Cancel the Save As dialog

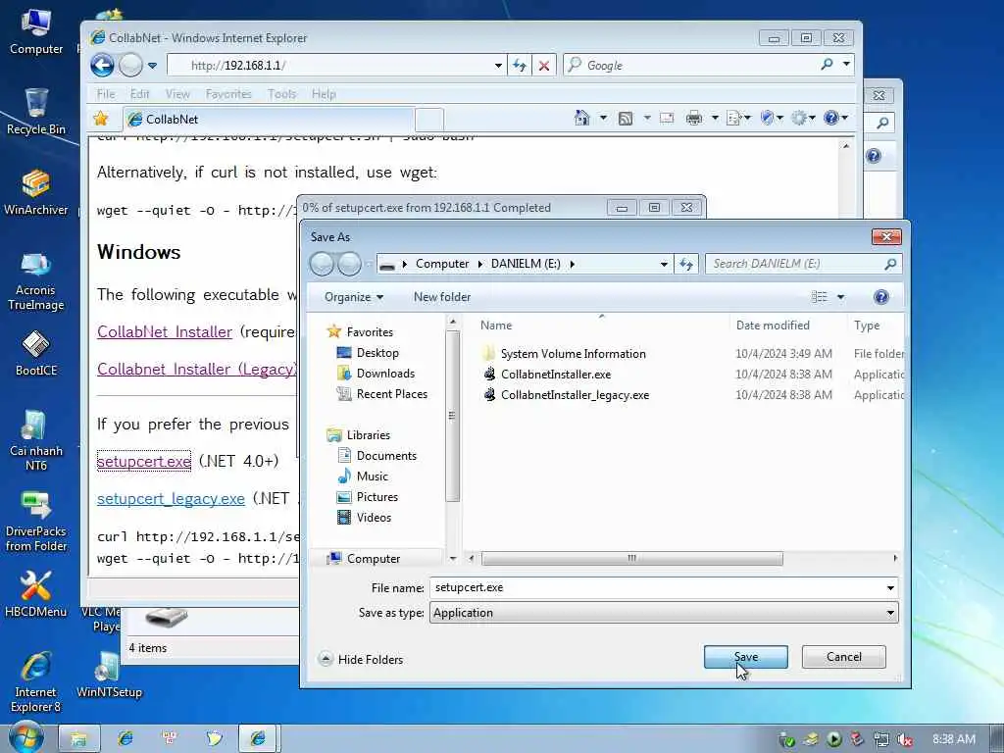[843, 656]
